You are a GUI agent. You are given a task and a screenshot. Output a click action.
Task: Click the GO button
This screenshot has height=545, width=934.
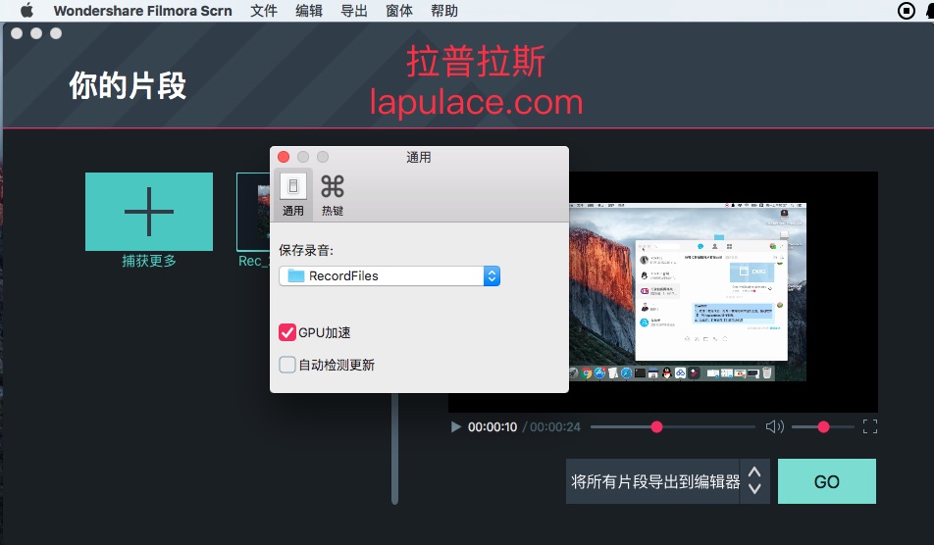pyautogui.click(x=827, y=481)
